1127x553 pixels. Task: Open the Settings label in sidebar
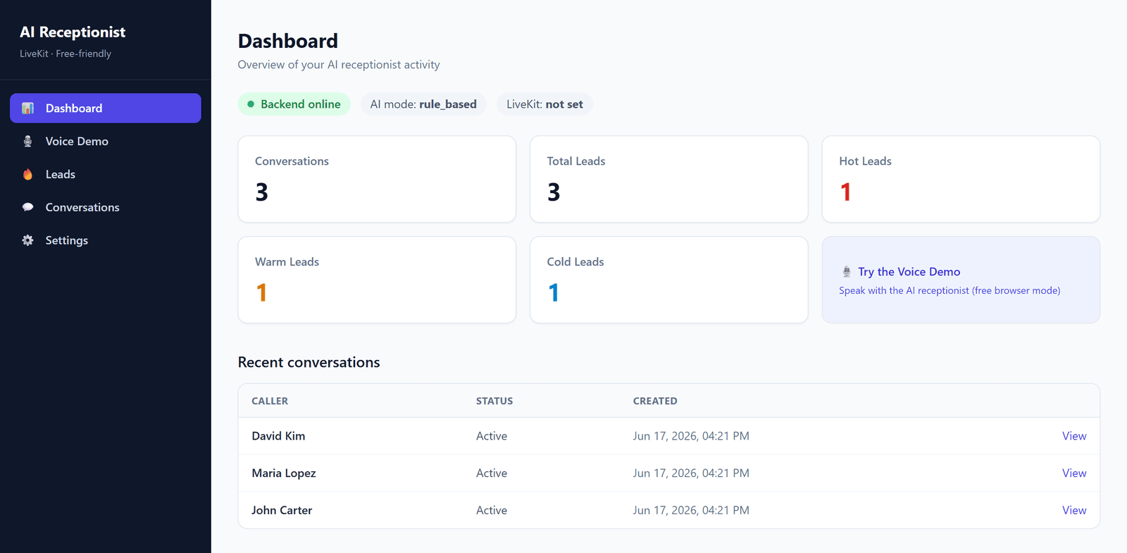coord(67,240)
